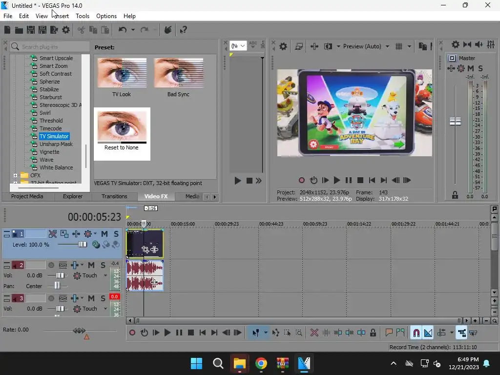Open project properties gear in main toolbar
The width and height of the screenshot is (500, 375).
tap(66, 30)
